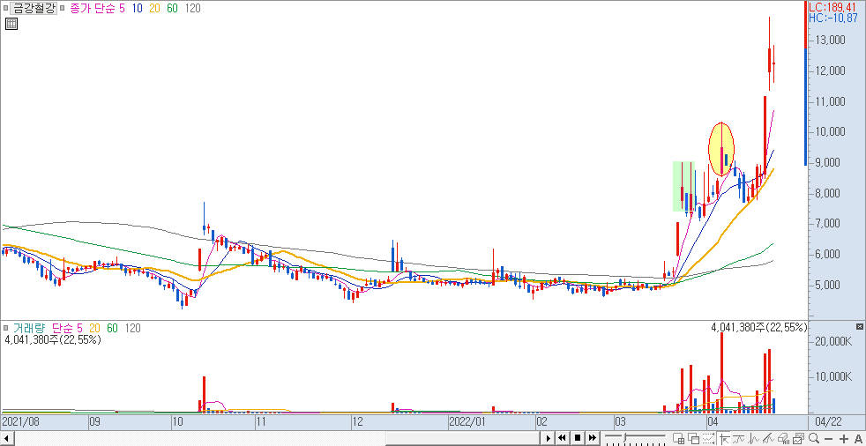Click the fast-forward playback button
This screenshot has width=866, height=446.
(592, 438)
